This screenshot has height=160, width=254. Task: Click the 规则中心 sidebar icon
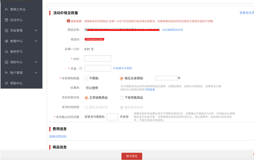[x=7, y=62]
